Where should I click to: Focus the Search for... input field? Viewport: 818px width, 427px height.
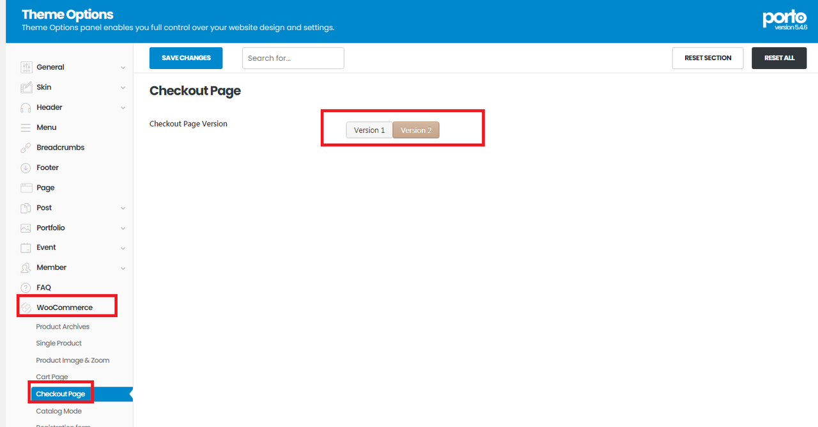pyautogui.click(x=293, y=58)
